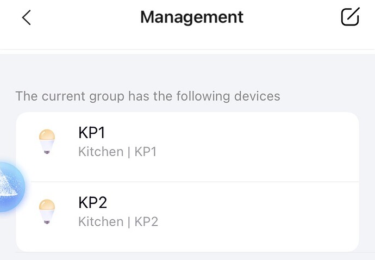Go back using the left arrow

(26, 17)
